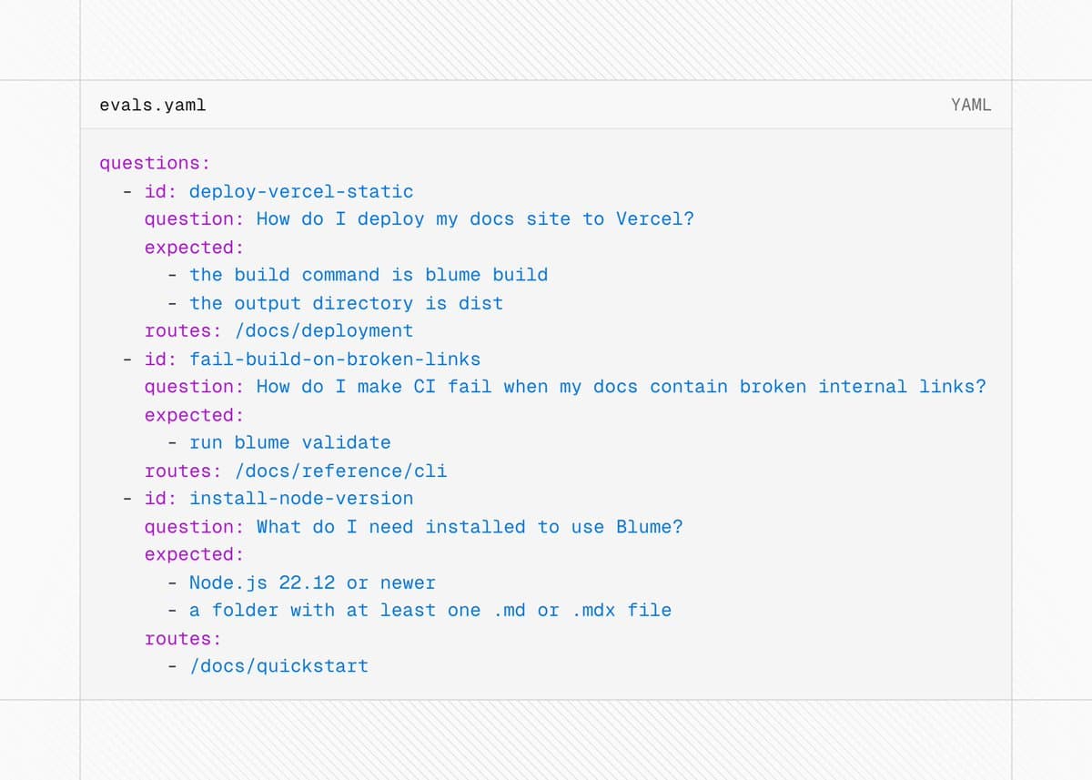
Task: Select the line 'the build command is blume build'
Action: tap(369, 275)
